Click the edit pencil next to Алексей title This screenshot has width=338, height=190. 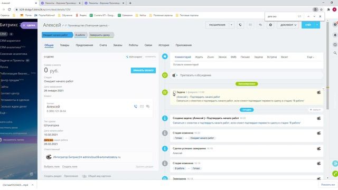pos(63,25)
